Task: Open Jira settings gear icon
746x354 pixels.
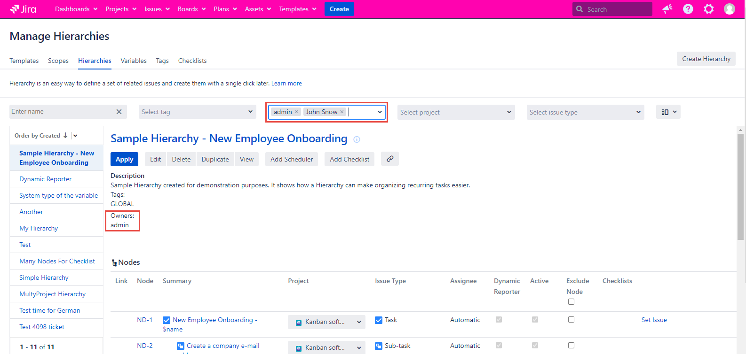Action: point(708,9)
